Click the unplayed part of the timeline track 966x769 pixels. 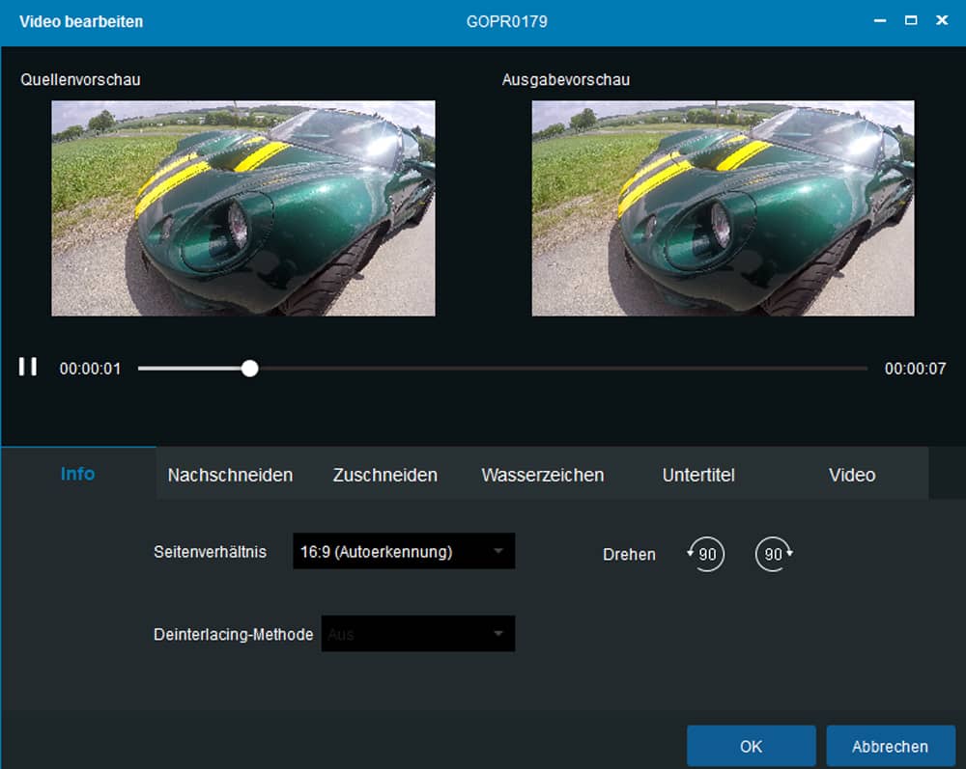(560, 368)
